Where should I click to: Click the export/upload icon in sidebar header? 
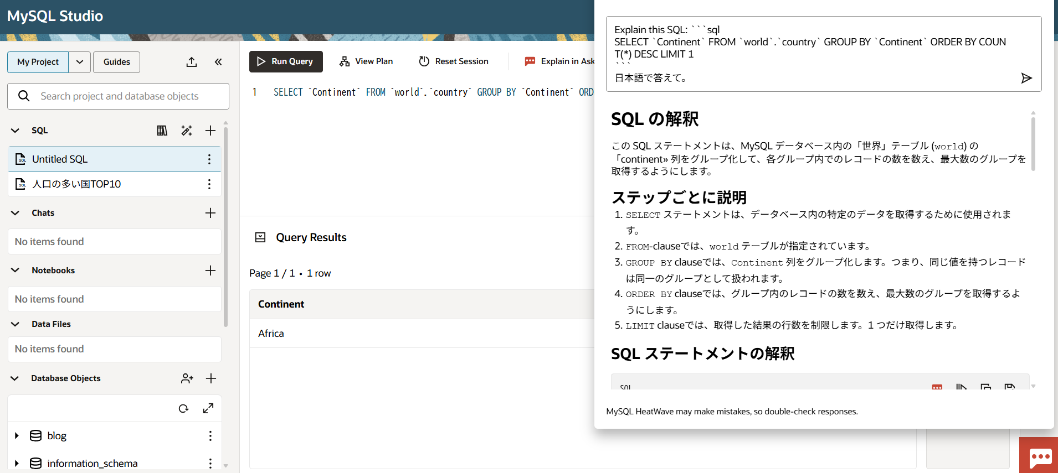(192, 62)
